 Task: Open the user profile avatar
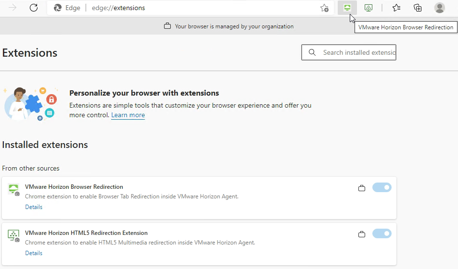pos(440,8)
